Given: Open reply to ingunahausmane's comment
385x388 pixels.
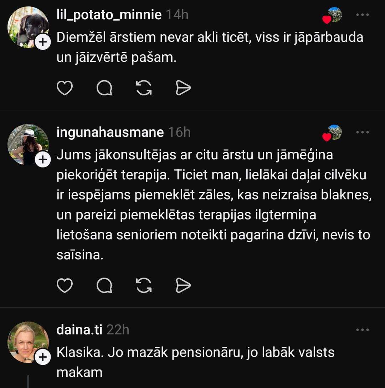Looking at the screenshot, I should point(104,285).
